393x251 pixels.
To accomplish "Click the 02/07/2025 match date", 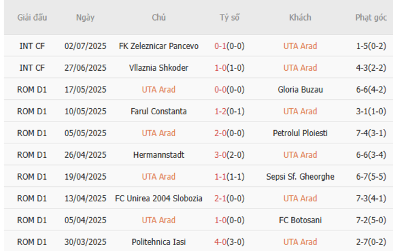I will point(85,46).
